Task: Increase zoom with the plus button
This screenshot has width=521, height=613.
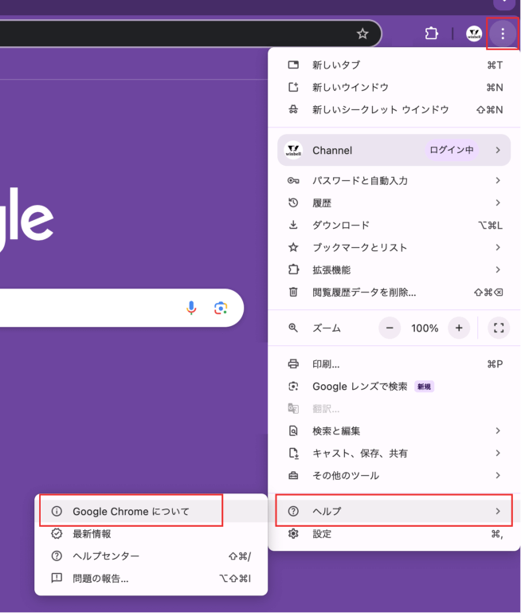Action: (x=459, y=328)
